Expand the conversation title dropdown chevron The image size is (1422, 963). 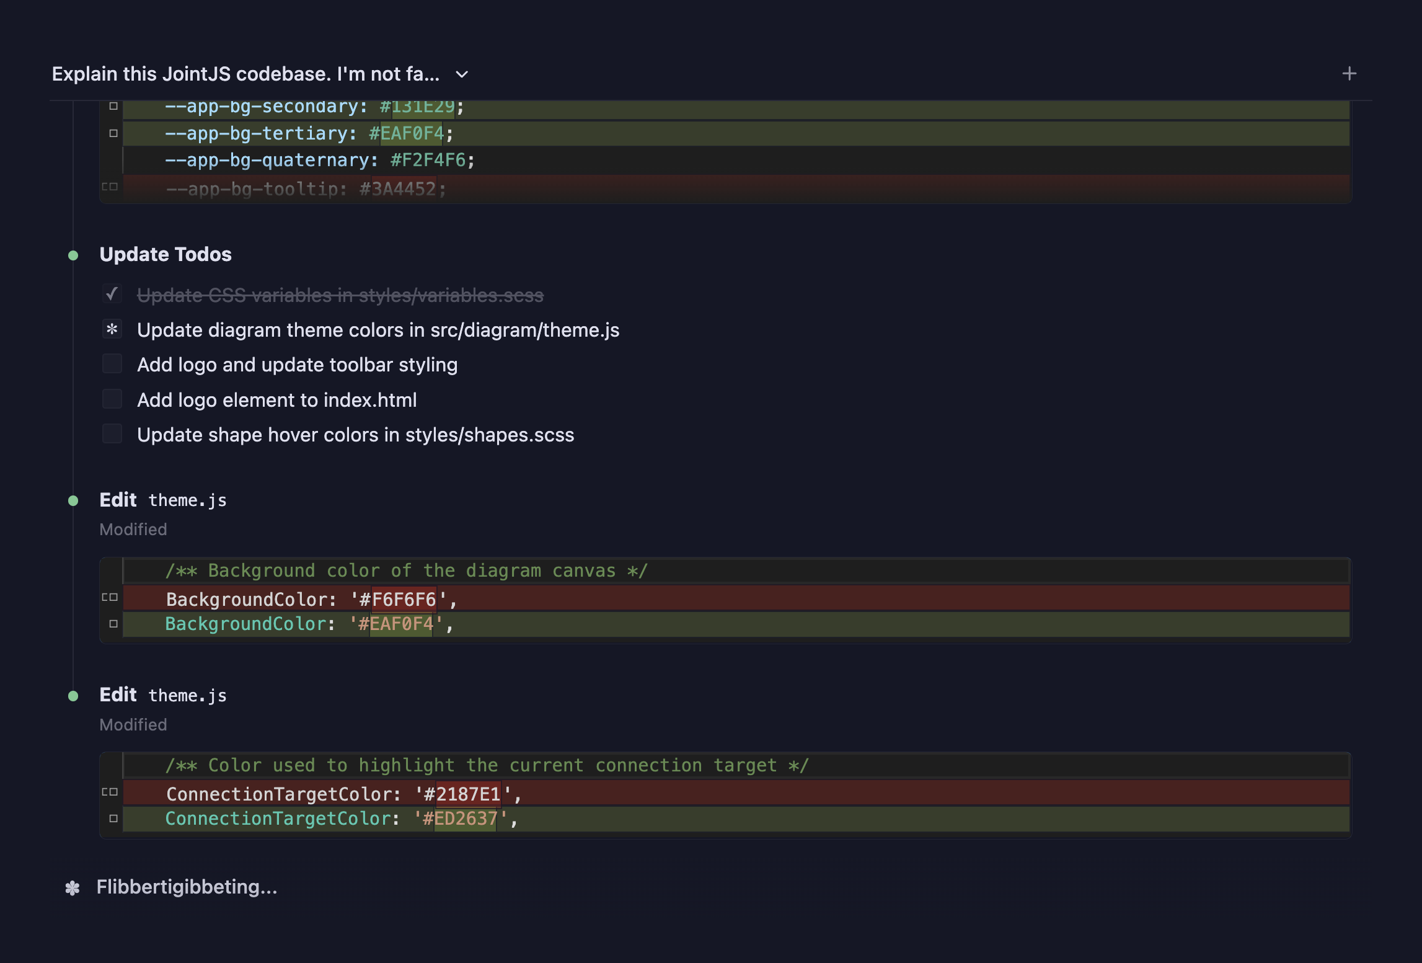(462, 74)
